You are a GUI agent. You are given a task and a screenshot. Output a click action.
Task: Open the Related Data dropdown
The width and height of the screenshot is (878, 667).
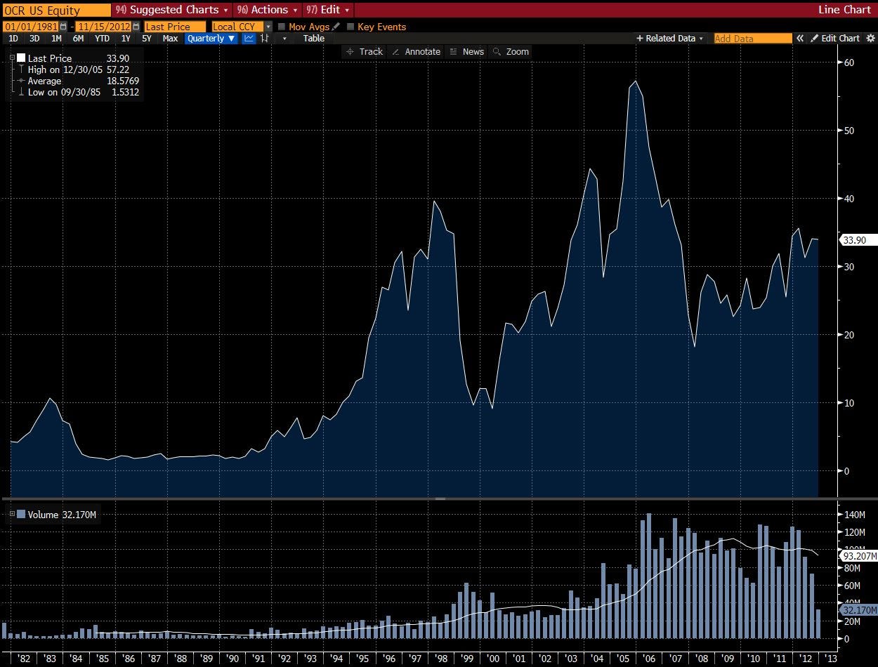669,38
